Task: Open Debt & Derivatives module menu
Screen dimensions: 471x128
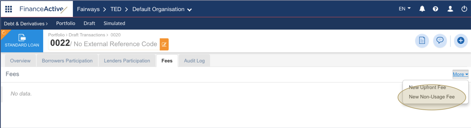Action: click(x=26, y=24)
